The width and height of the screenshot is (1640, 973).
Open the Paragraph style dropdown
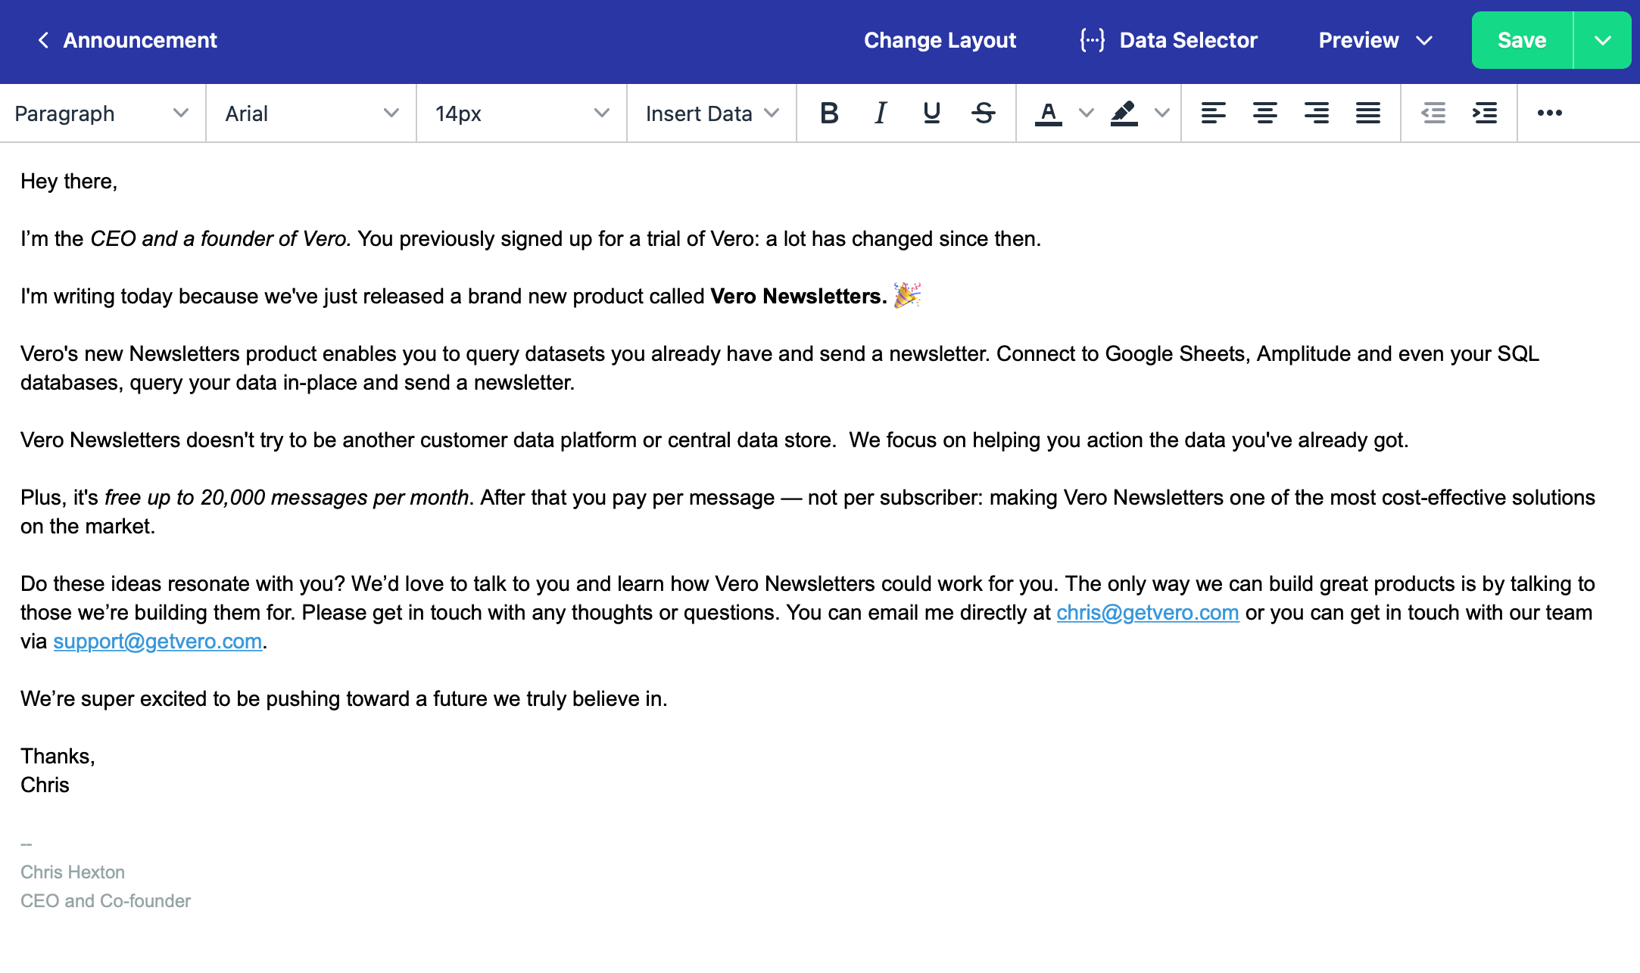[x=101, y=113]
